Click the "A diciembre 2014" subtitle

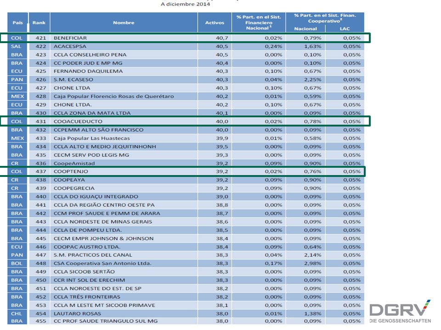click(x=185, y=4)
